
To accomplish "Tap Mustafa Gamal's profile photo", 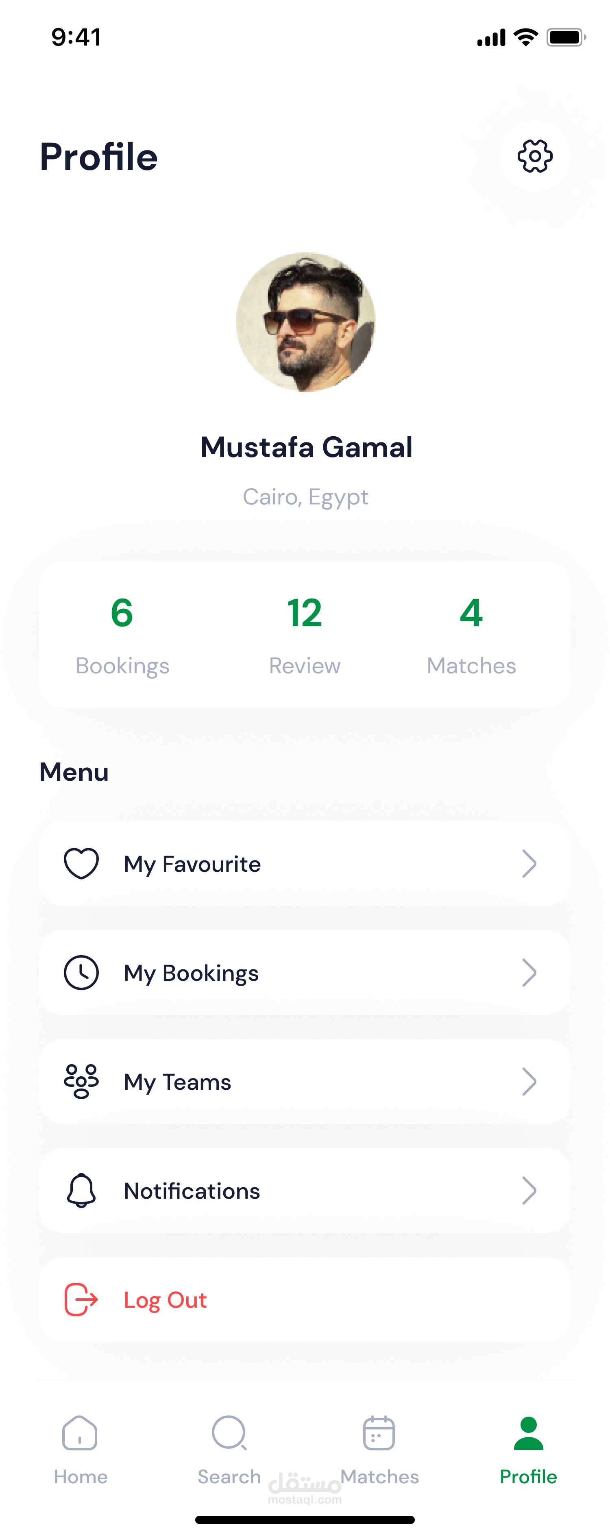I will pos(305,322).
